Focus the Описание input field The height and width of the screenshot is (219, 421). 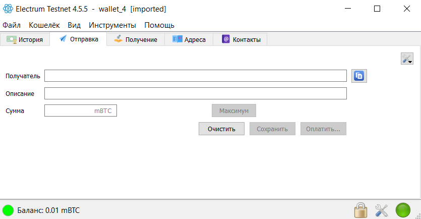[x=196, y=93]
